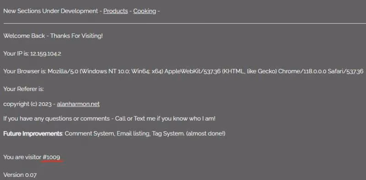
Task: Click the 'Your IP is:' label
Action: tap(16, 53)
